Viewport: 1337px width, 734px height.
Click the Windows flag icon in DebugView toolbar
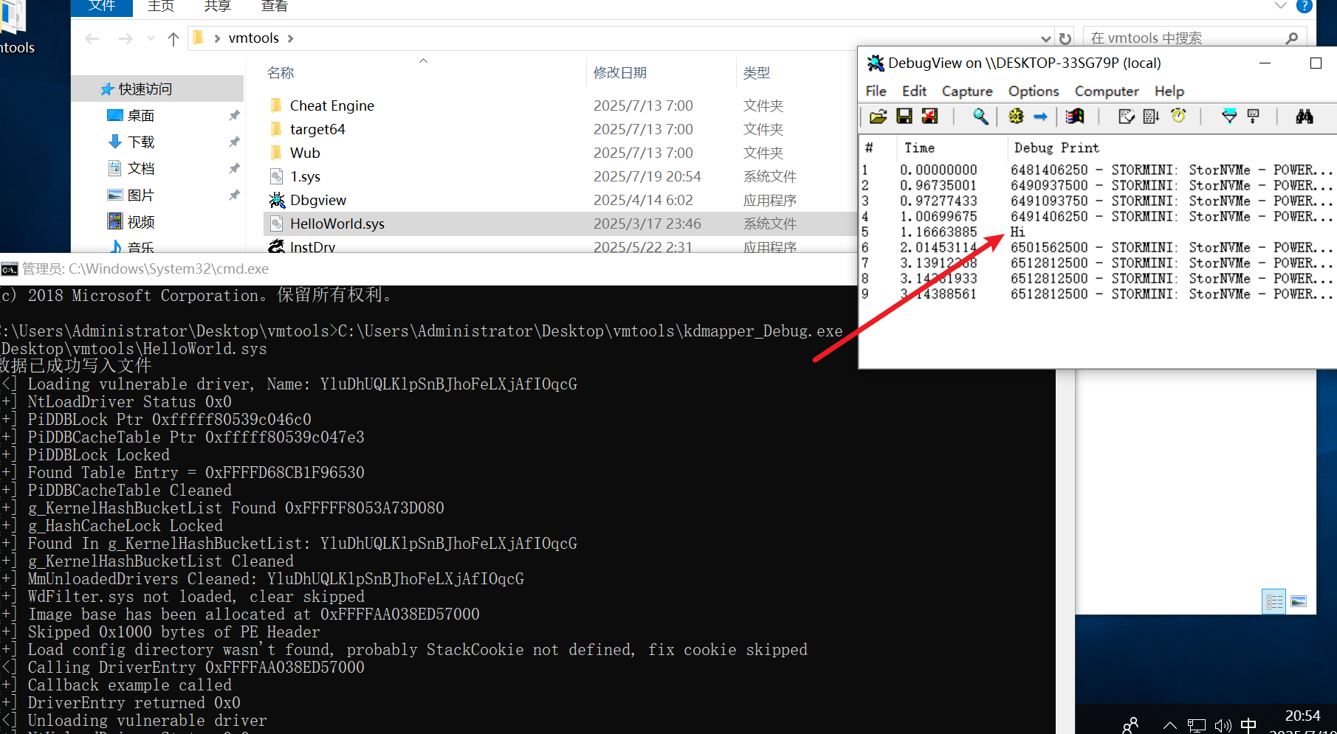click(1075, 117)
